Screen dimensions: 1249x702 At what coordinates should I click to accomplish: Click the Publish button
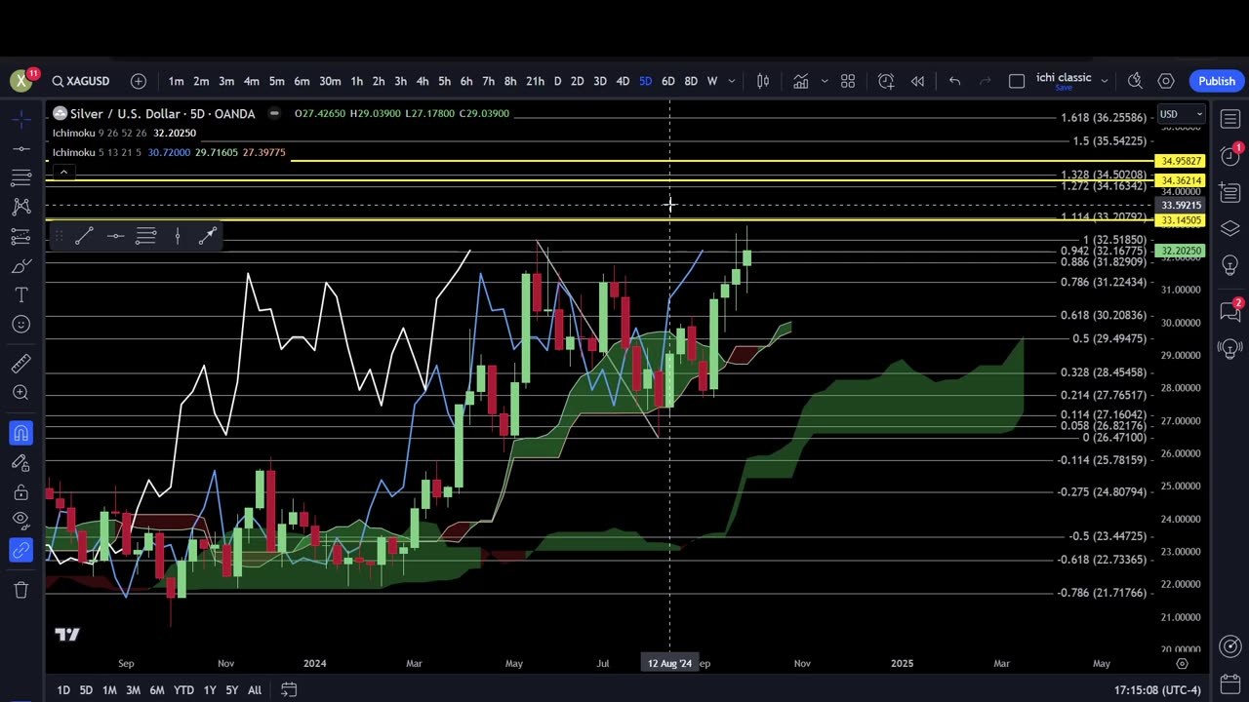(1217, 81)
